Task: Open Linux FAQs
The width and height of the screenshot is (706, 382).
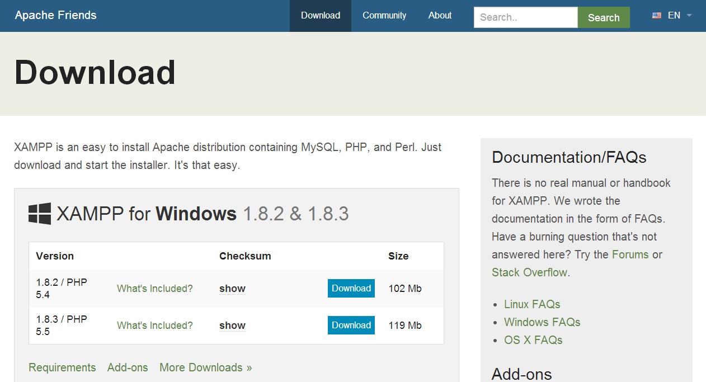Action: pyautogui.click(x=532, y=304)
